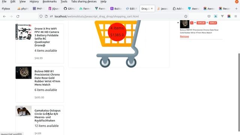This screenshot has width=240, height=135.
Task: Switch to the Add-ons tab
Action: 178,9
